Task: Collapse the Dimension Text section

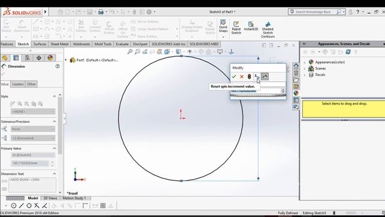Action: point(54,174)
